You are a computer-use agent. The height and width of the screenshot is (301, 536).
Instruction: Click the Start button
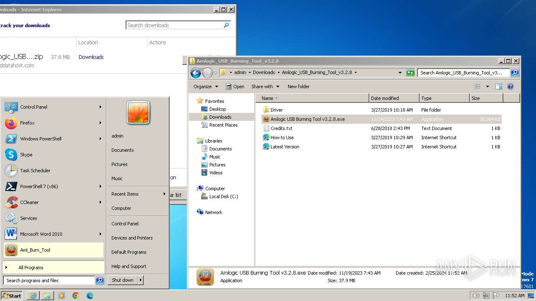(x=12, y=296)
